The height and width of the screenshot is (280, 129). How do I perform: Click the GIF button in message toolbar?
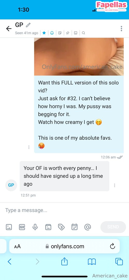22,227
